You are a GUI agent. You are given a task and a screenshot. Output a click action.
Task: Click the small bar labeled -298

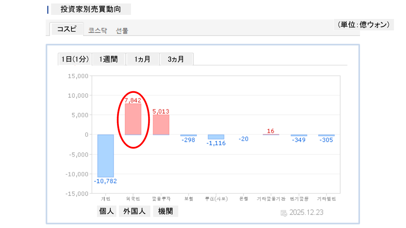pos(188,135)
